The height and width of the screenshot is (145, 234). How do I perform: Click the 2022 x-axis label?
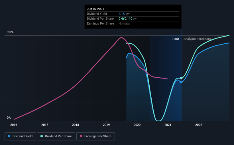pos(199,125)
